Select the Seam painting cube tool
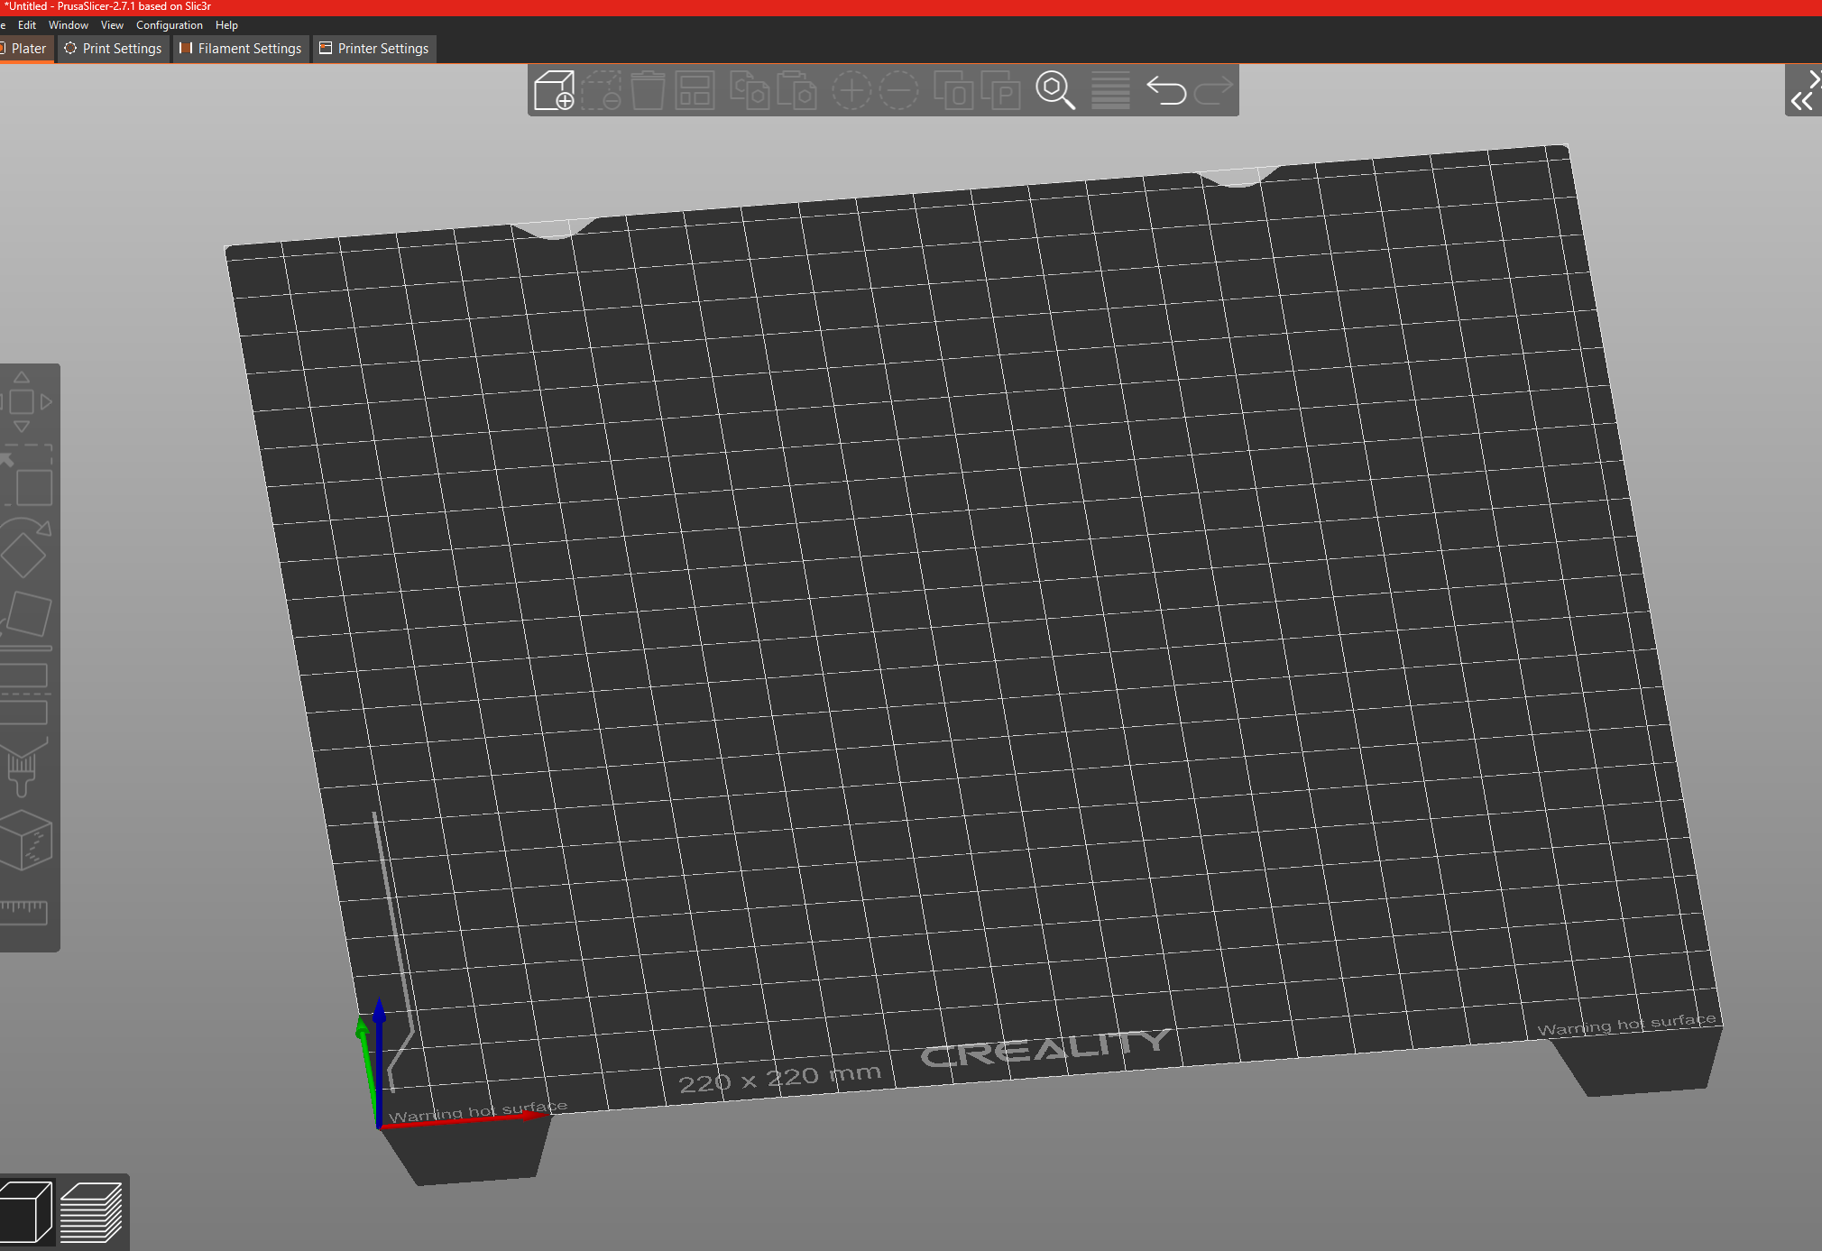Screen dimensions: 1822x1251 tap(25, 839)
